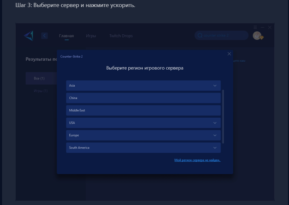Viewport: 289px width, 205px height.
Task: Open the Twitch Drops tab
Action: [121, 36]
